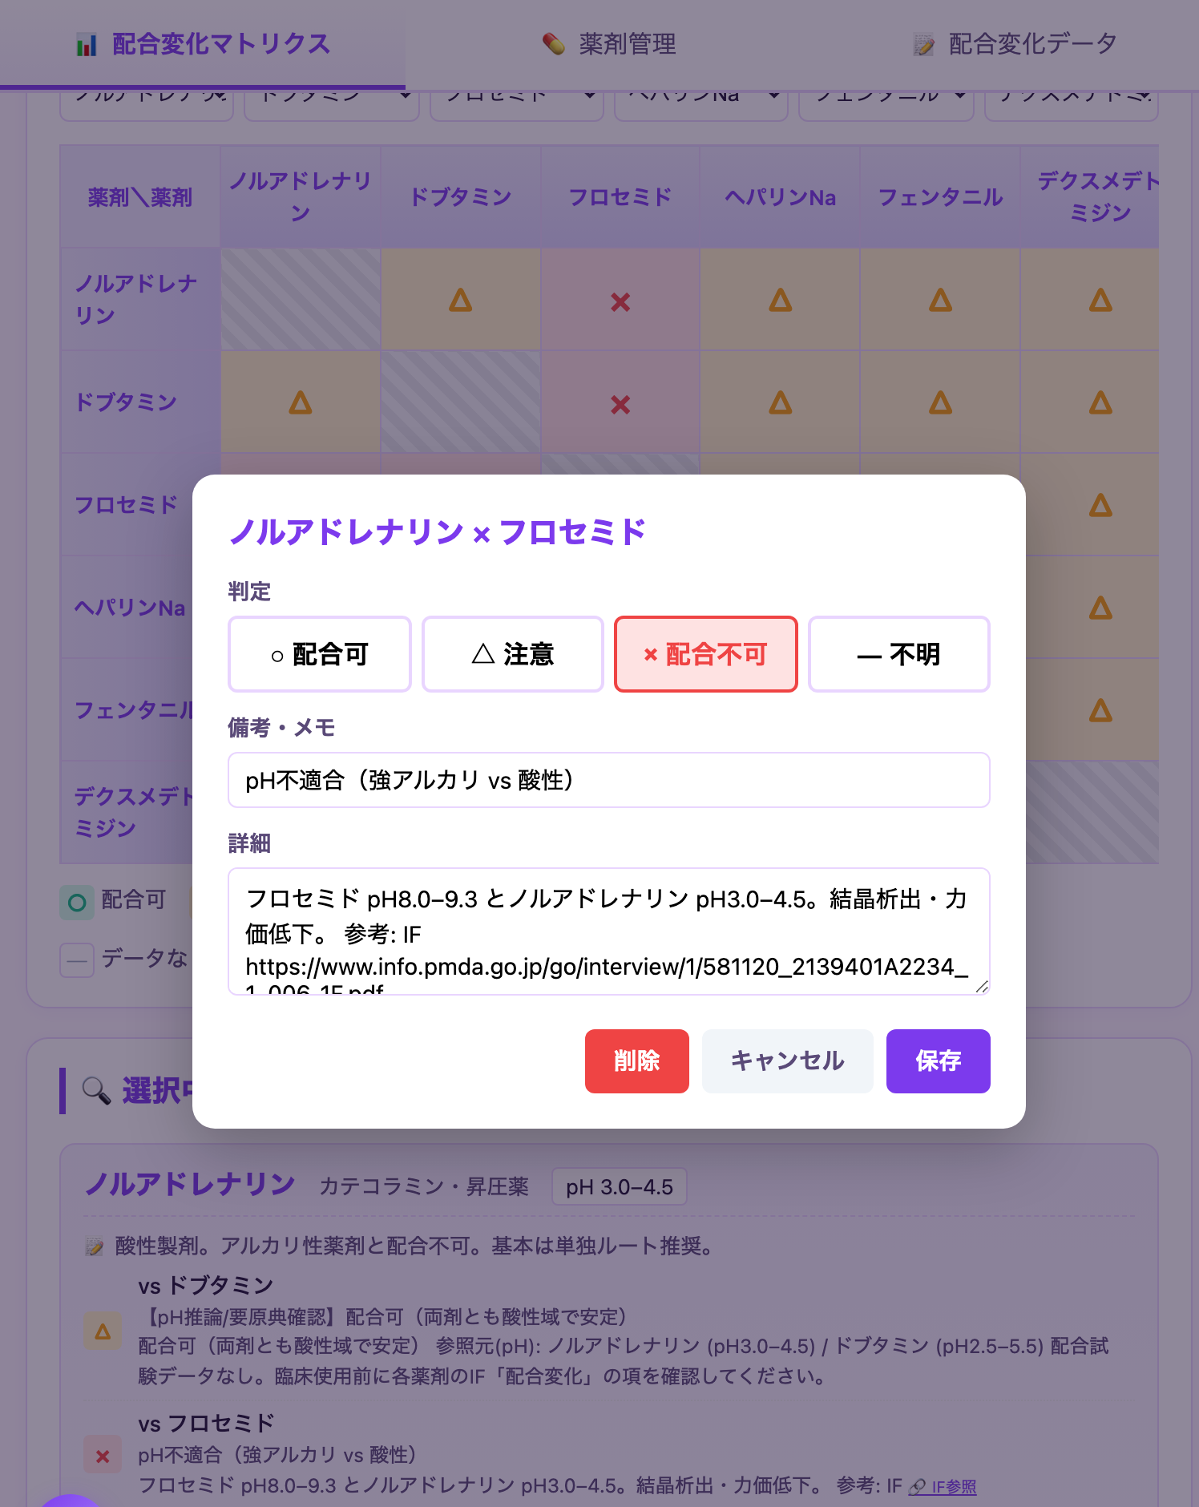Screen dimensions: 1199x1507
Task: Open the フェンタニル dropdown selector
Action: tap(886, 104)
